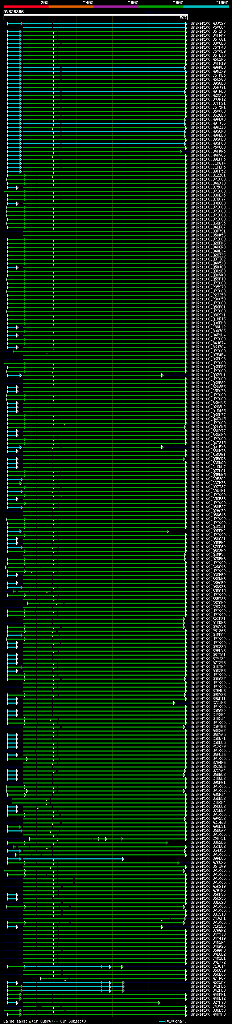Select the UniRef100_B4FRM7 label
Viewport: 232px width, 1024px height.
(208, 35)
